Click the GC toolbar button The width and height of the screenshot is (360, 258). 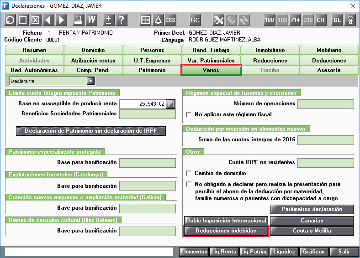195,20
